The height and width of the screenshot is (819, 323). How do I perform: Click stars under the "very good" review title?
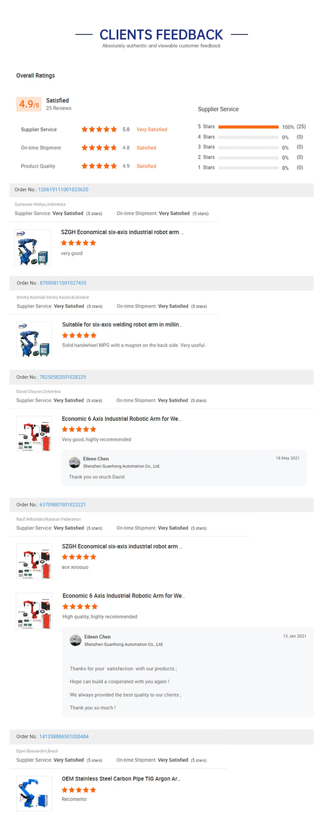coord(78,243)
